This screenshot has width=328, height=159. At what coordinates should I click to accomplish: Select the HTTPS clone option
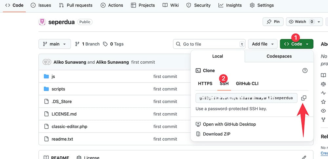pos(205,84)
